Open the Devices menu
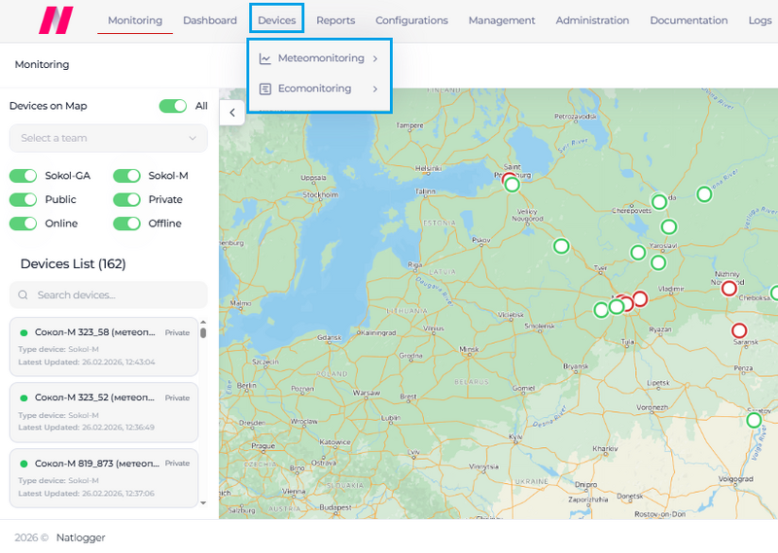 tap(276, 20)
